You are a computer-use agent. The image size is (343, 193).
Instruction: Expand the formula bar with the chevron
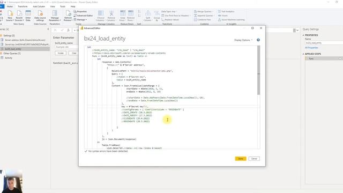[297, 30]
